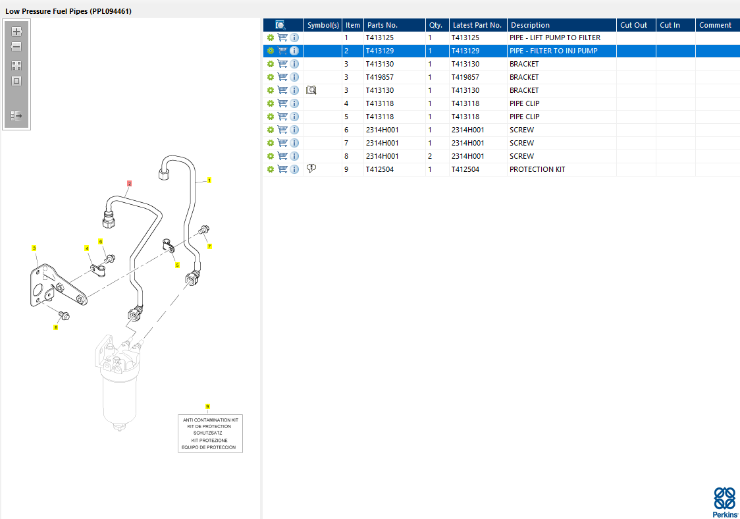Select 'PIPE - LIFT PUMP TO FILTER' description
This screenshot has width=740, height=519.
(x=555, y=38)
